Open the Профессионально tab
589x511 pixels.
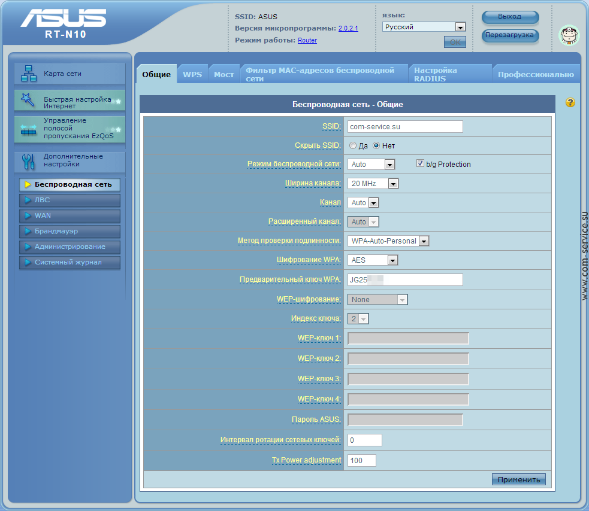(x=536, y=75)
